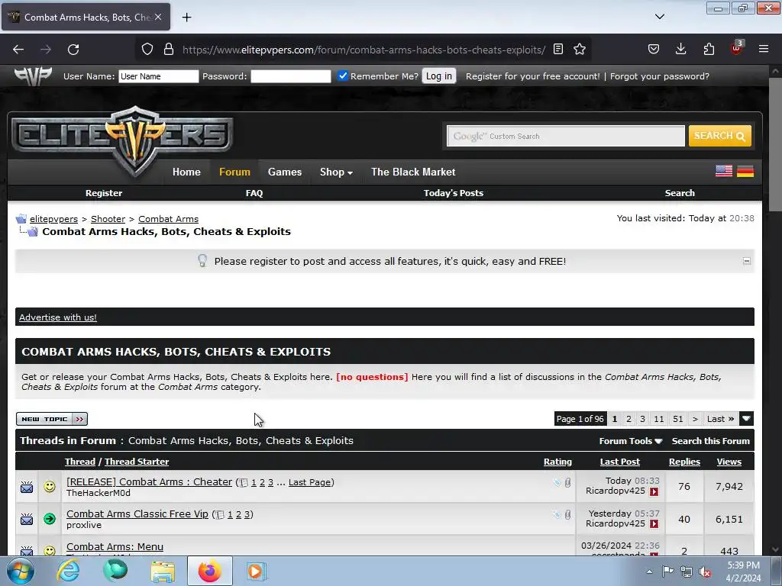This screenshot has height=586, width=782.
Task: Bookmark this page with the star icon
Action: click(x=579, y=50)
